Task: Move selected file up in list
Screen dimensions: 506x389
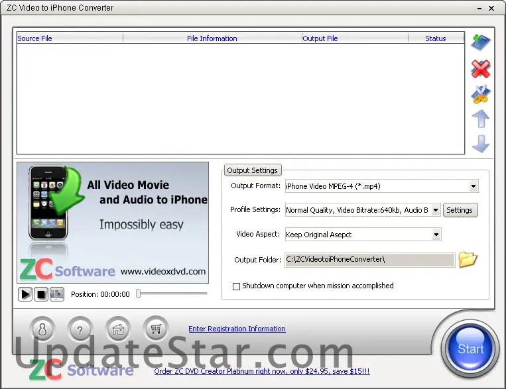Action: (x=481, y=119)
